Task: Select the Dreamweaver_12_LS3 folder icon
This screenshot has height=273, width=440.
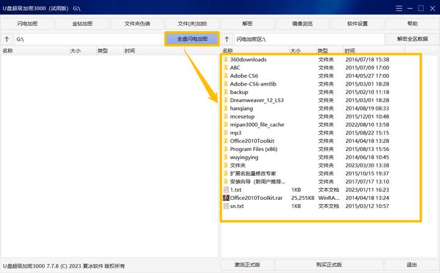Action: coord(226,100)
